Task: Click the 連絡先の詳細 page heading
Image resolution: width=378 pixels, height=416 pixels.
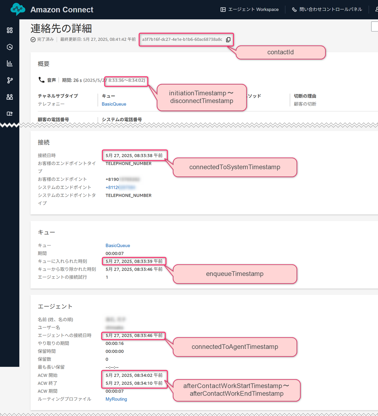Action: (61, 28)
